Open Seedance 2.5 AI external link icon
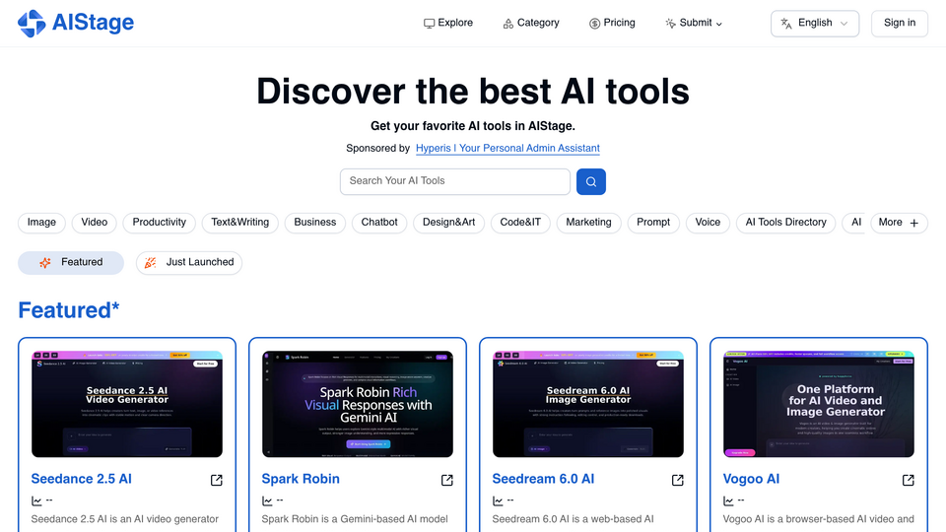The height and width of the screenshot is (532, 946). (x=217, y=480)
